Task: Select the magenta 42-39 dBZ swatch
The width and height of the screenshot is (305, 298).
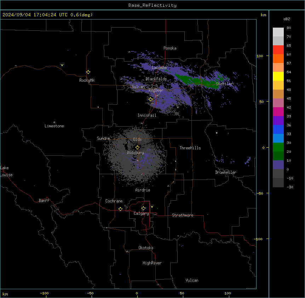Action: [x=278, y=111]
